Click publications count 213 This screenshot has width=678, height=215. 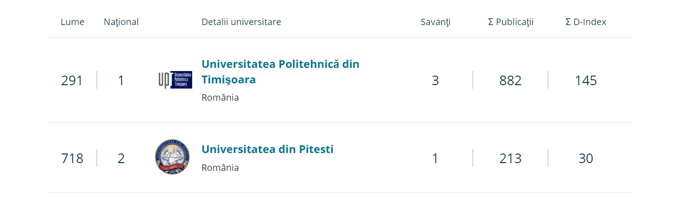510,159
